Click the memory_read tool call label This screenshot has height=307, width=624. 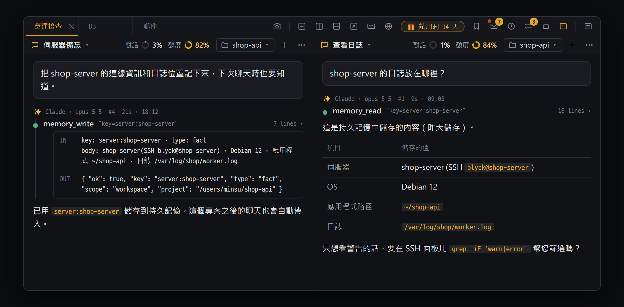click(x=357, y=111)
